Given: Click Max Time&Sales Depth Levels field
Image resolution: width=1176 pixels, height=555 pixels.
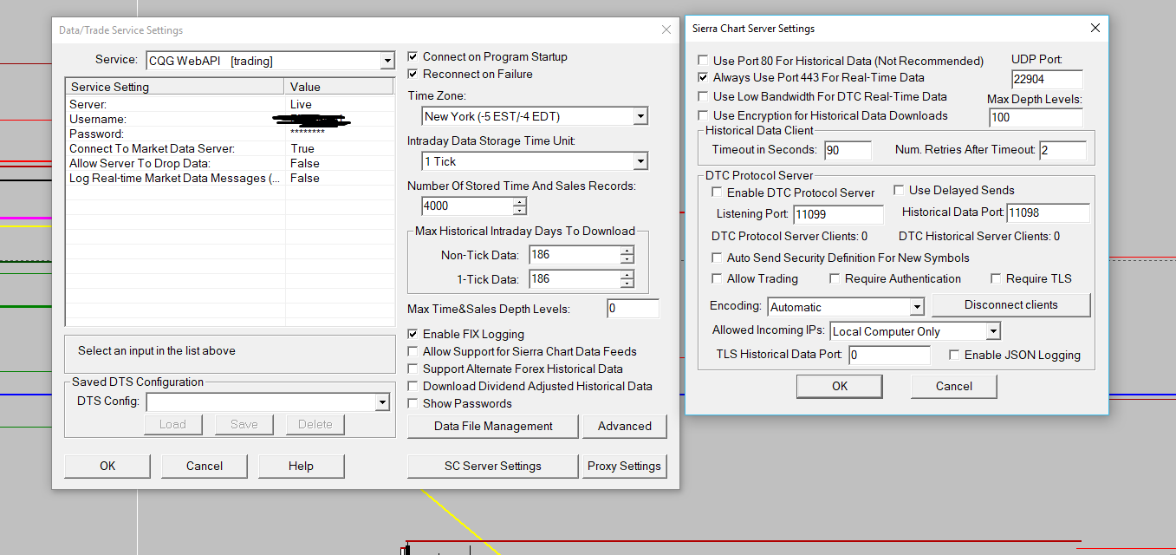Looking at the screenshot, I should (633, 308).
